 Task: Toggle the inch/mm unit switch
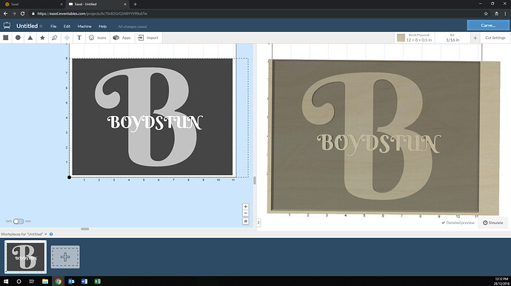[x=19, y=221]
